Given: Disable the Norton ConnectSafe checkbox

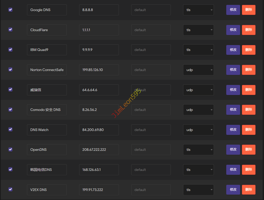Looking at the screenshot, I should point(10,69).
